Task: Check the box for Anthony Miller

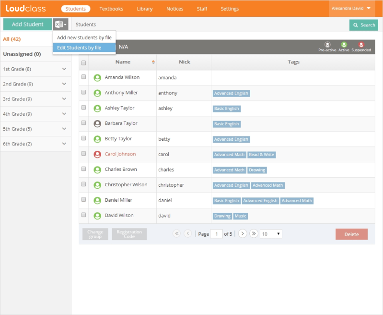Action: pyautogui.click(x=83, y=92)
